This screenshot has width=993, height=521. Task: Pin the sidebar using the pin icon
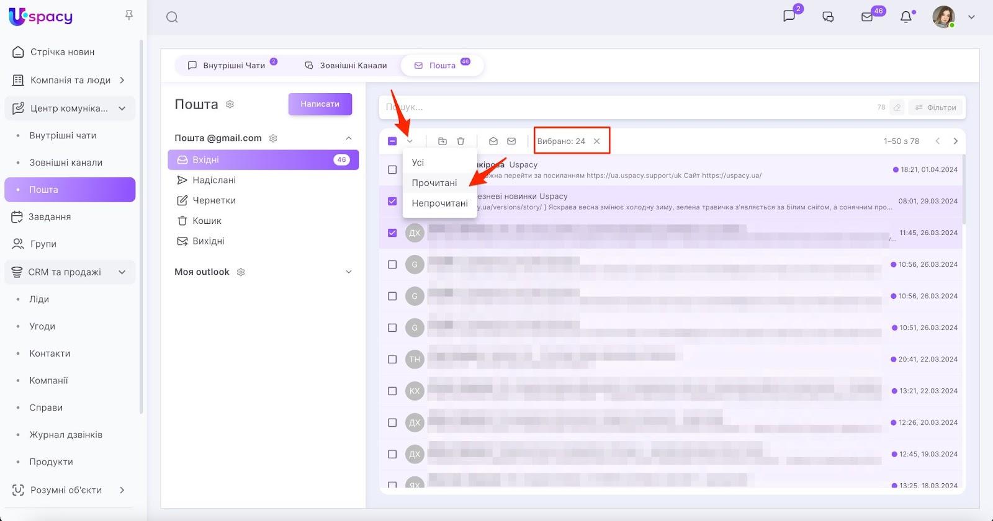click(129, 15)
